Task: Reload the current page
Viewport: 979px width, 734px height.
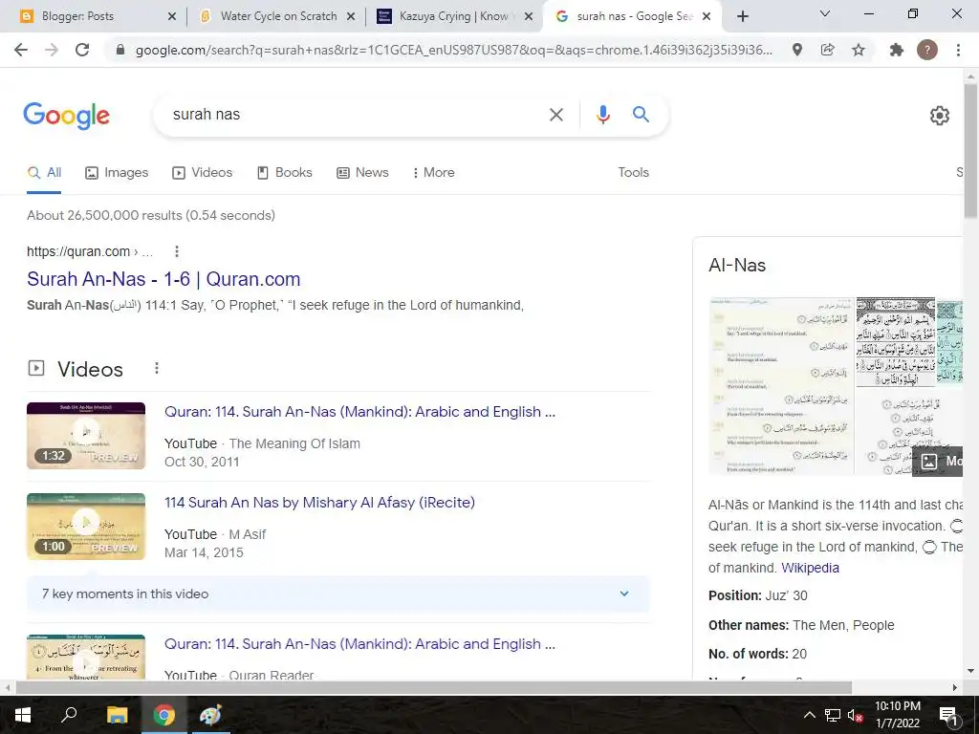Action: pos(82,50)
